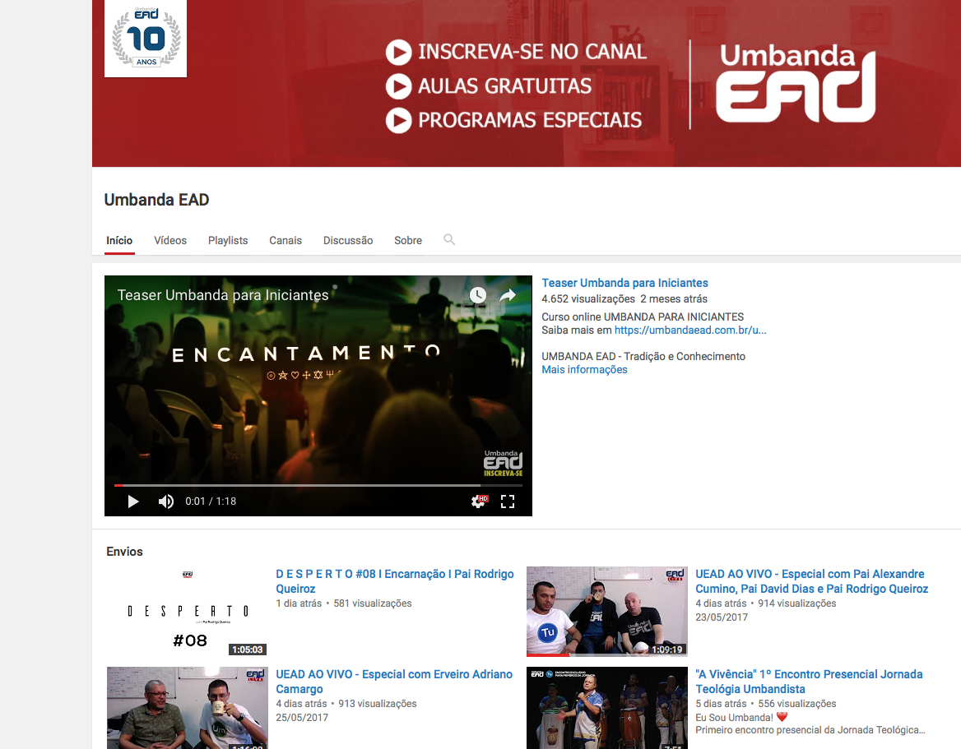Open the Sobre tab
The image size is (961, 749).
coord(408,241)
